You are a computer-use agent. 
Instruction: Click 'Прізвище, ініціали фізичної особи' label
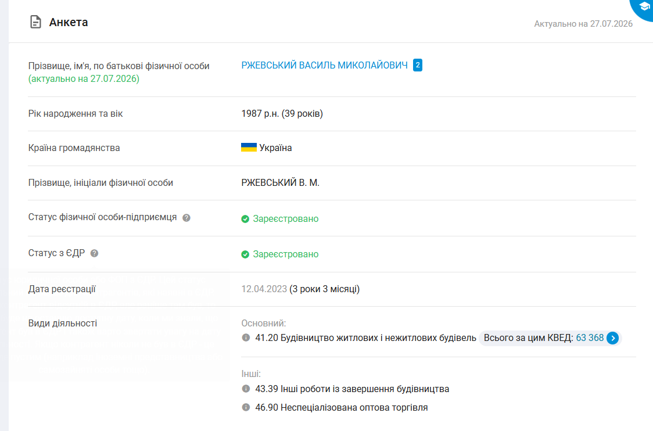101,183
